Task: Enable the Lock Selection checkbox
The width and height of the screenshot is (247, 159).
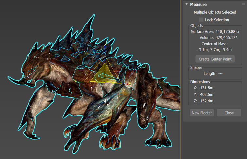Action: pos(201,20)
